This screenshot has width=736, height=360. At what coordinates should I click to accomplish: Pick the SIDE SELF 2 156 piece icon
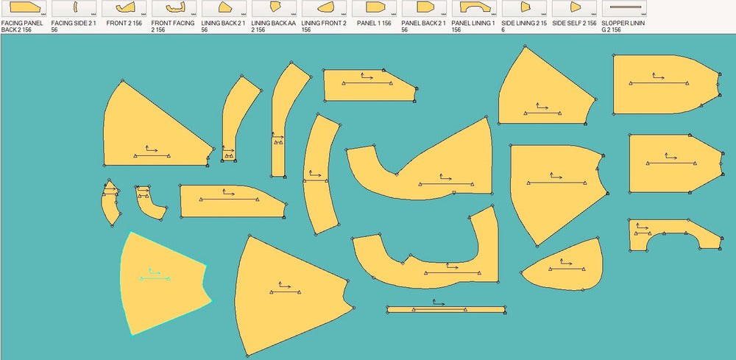tap(575, 8)
